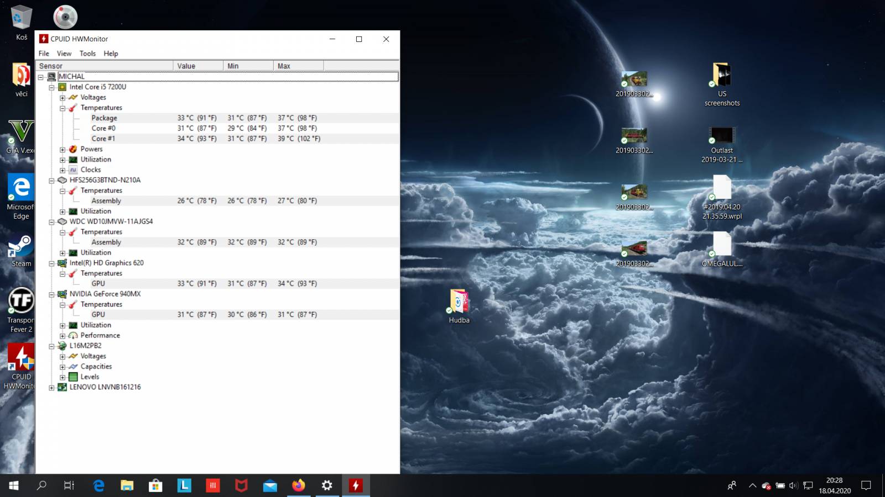Click the Intel Core i5 CPU chip icon

tap(63, 87)
